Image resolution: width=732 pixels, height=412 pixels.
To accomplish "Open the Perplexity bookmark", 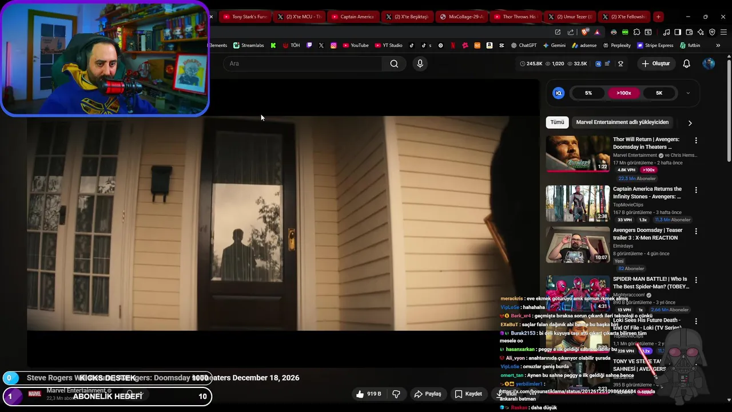I will (616, 45).
